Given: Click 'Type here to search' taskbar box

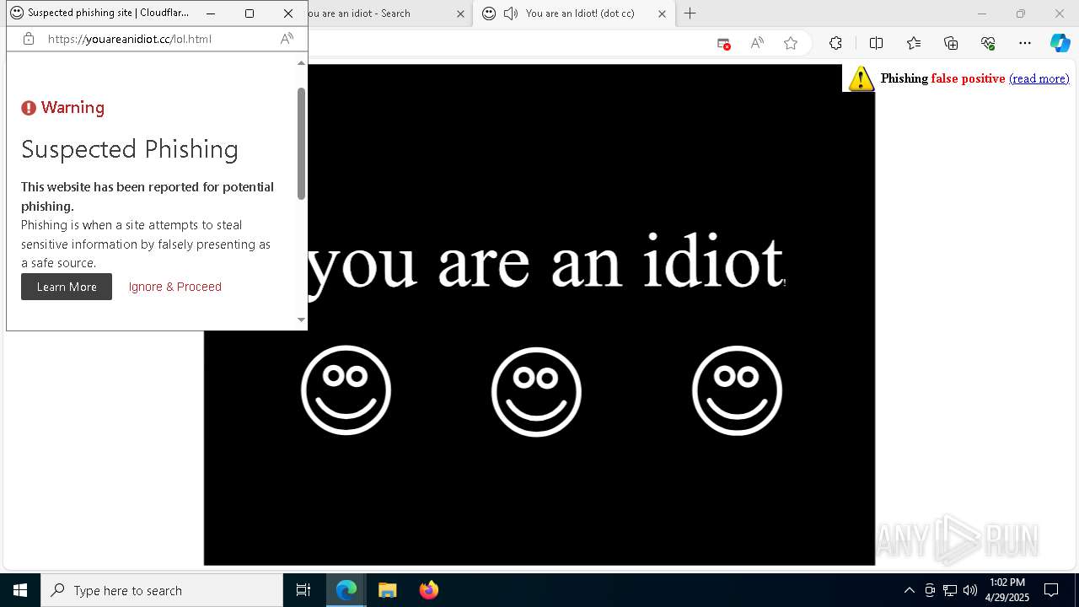Looking at the screenshot, I should pyautogui.click(x=162, y=590).
